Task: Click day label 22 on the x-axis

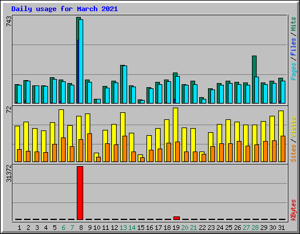Action: coord(202,228)
